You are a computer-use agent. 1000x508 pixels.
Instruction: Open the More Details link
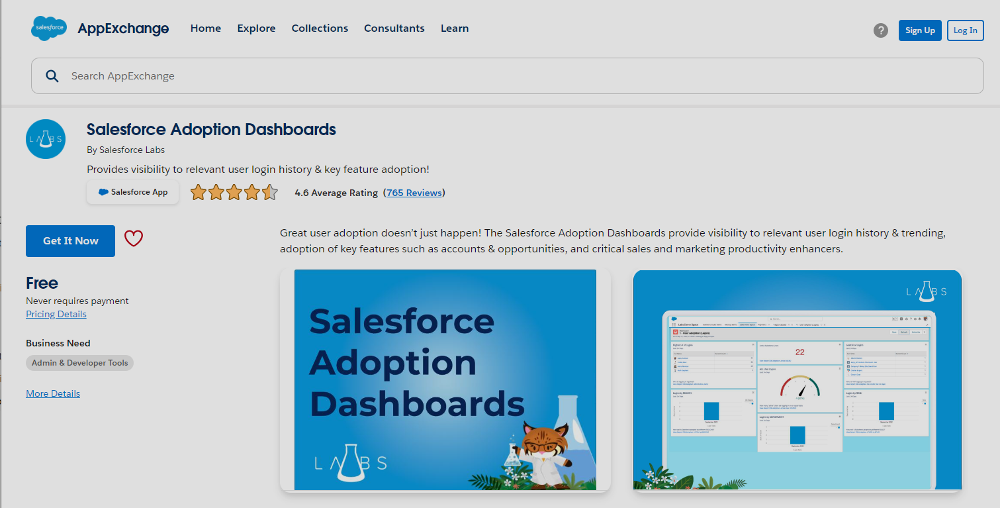point(53,393)
